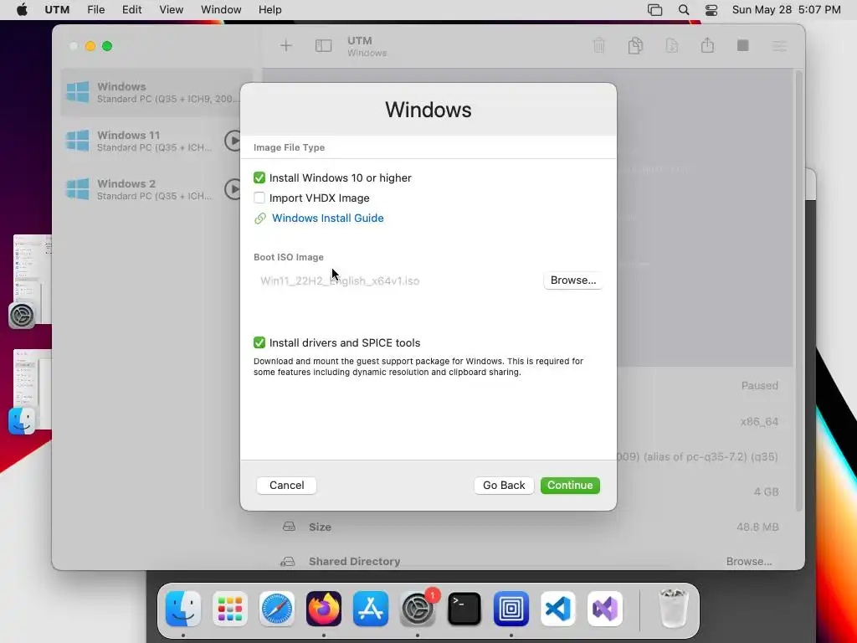
Task: Click the screen mirroring icon in menu bar
Action: pyautogui.click(x=654, y=10)
